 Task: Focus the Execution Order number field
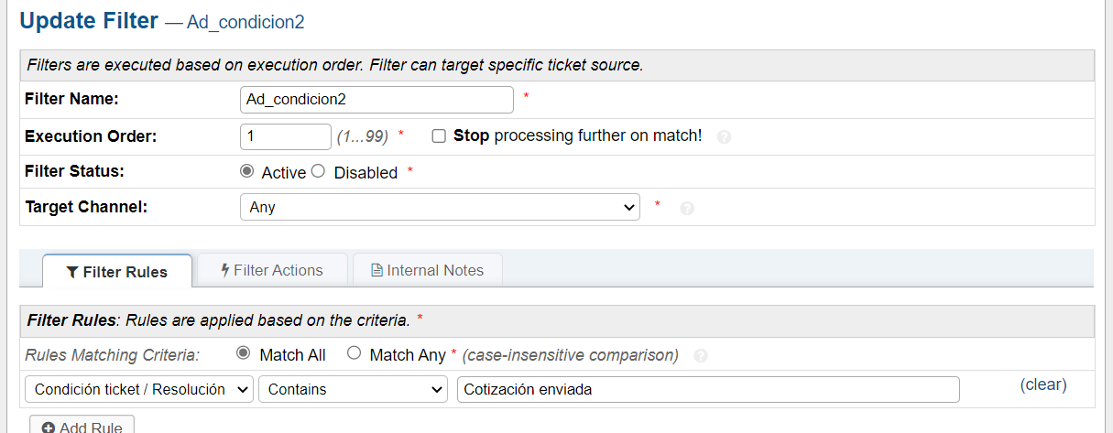(x=285, y=136)
